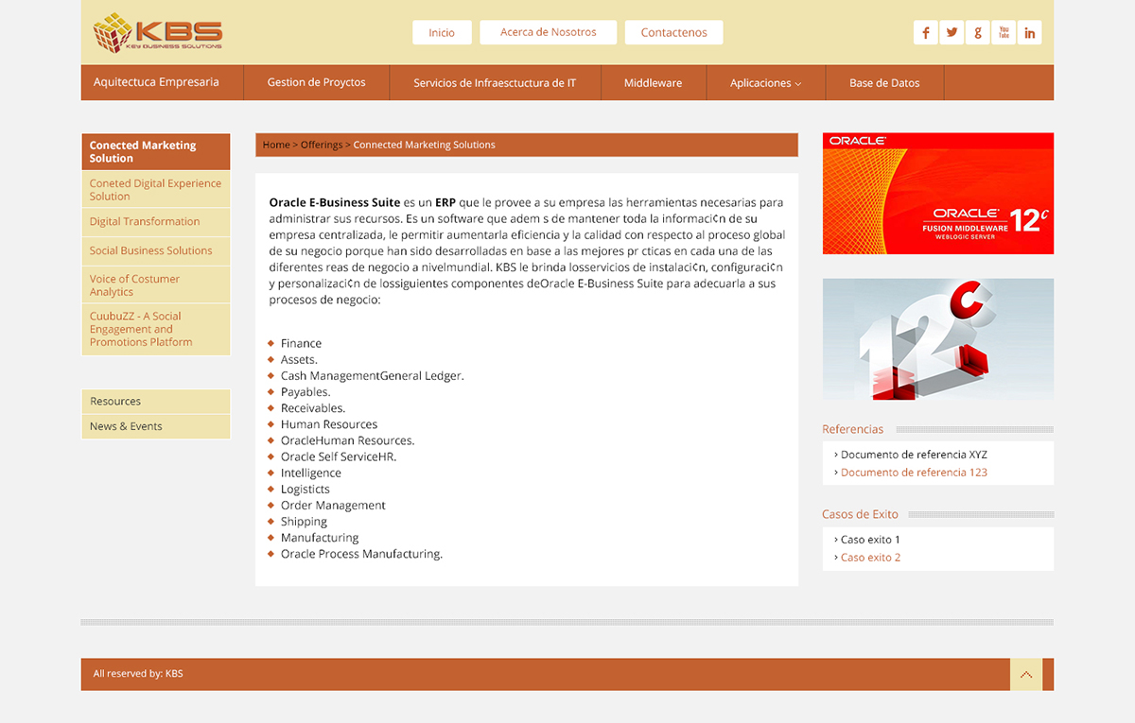The image size is (1135, 723).
Task: Select the Google+ social icon
Action: pyautogui.click(x=977, y=31)
